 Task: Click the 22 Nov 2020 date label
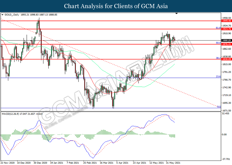coord(8,163)
